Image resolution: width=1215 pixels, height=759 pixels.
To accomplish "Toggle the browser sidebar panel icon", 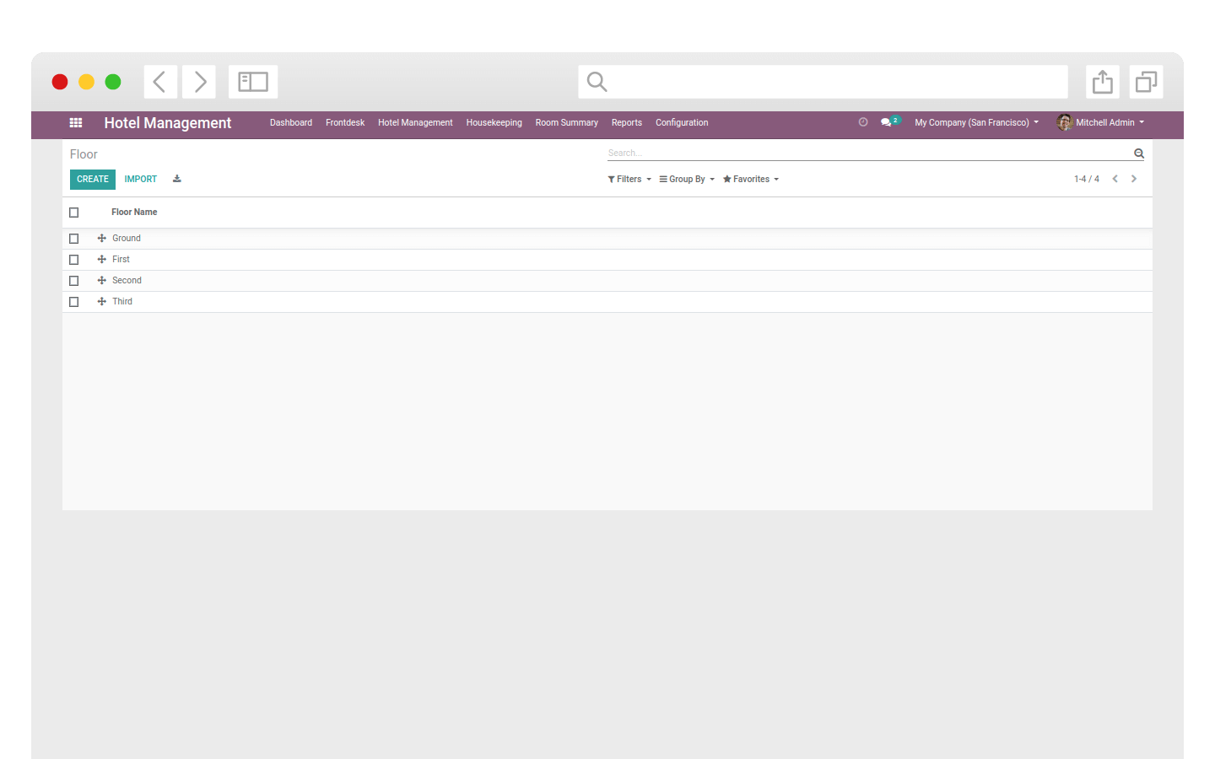I will [253, 82].
